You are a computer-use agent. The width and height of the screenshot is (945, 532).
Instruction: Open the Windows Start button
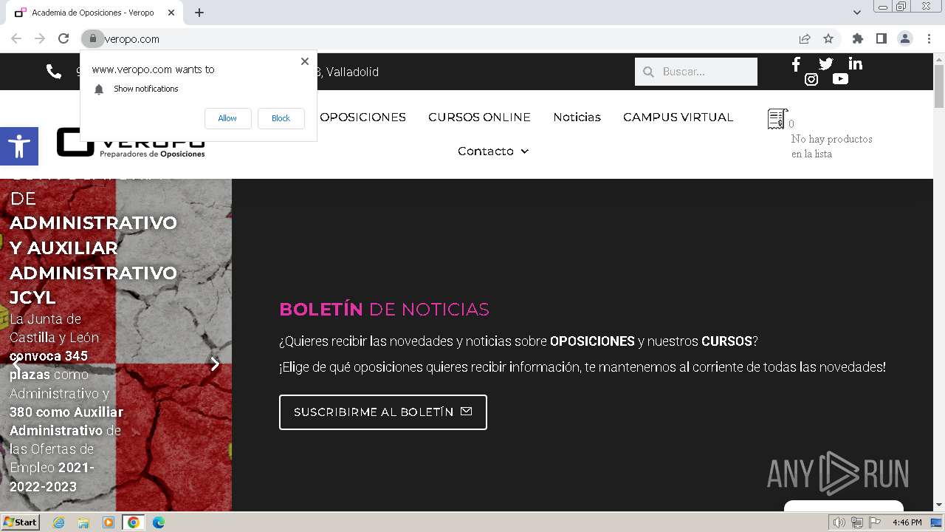click(x=20, y=522)
